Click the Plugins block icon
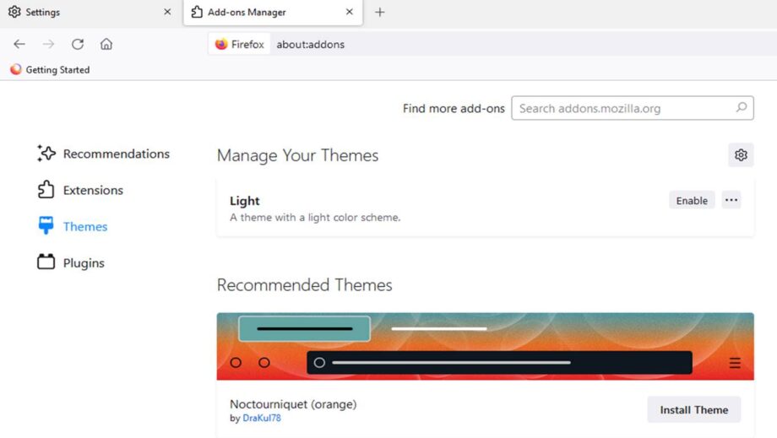This screenshot has height=438, width=777. coord(46,262)
